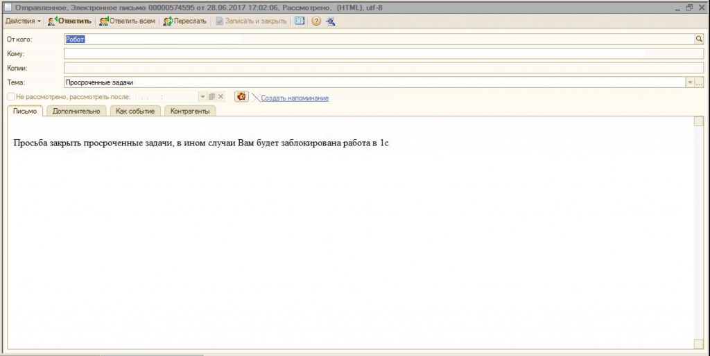Click the people icon on Ответить всем
This screenshot has width=710, height=356.
point(104,21)
